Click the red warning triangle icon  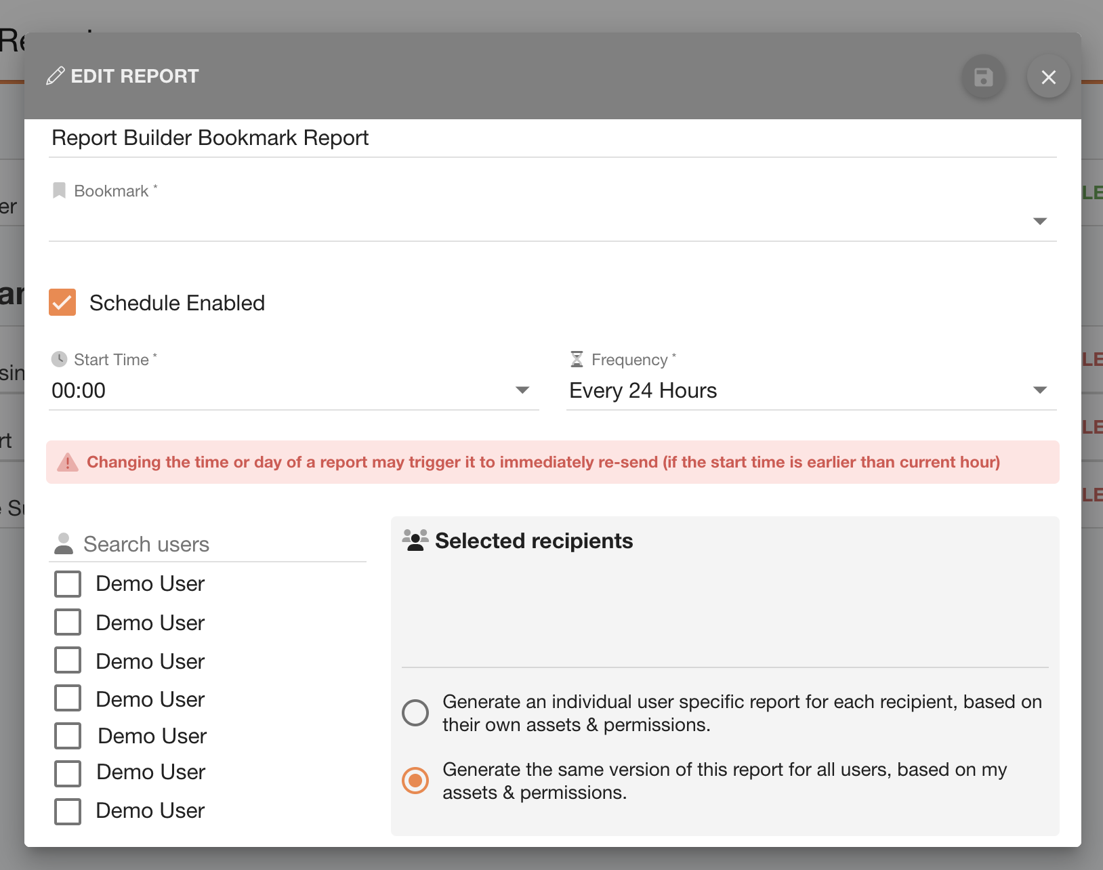[x=68, y=463]
